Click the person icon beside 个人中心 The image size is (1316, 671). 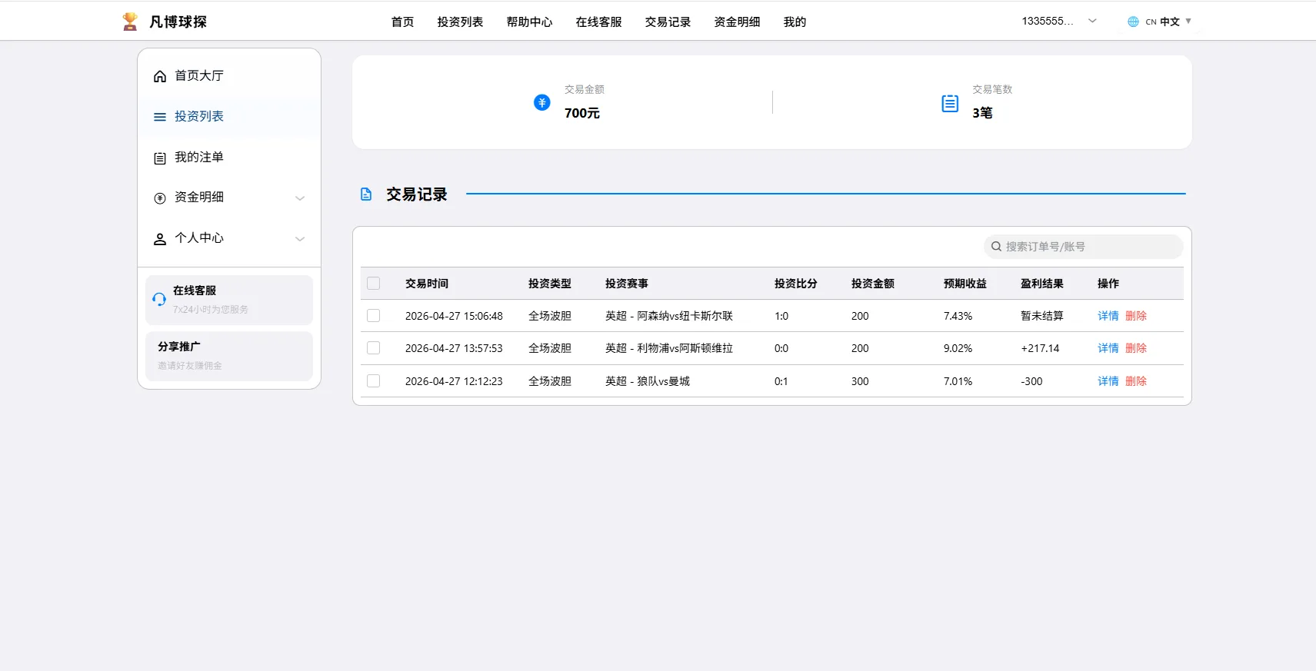(x=160, y=239)
